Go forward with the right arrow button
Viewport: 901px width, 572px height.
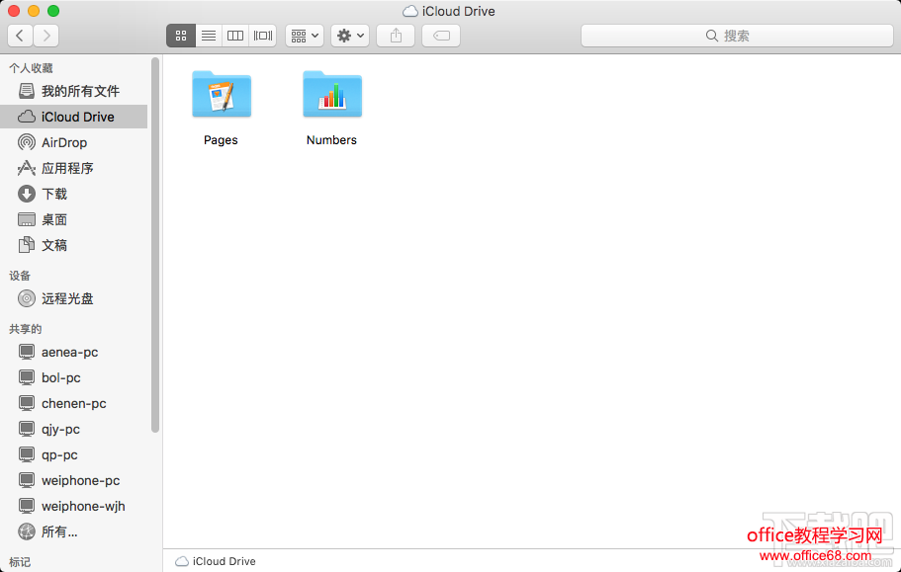pos(45,36)
